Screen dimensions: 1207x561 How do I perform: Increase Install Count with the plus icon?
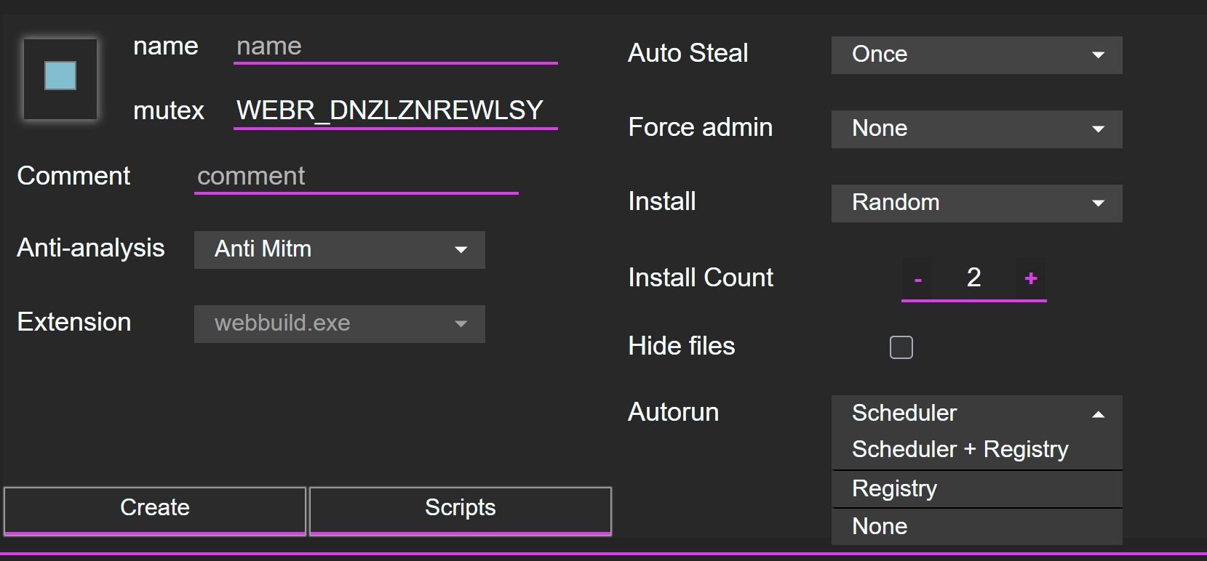coord(1030,278)
